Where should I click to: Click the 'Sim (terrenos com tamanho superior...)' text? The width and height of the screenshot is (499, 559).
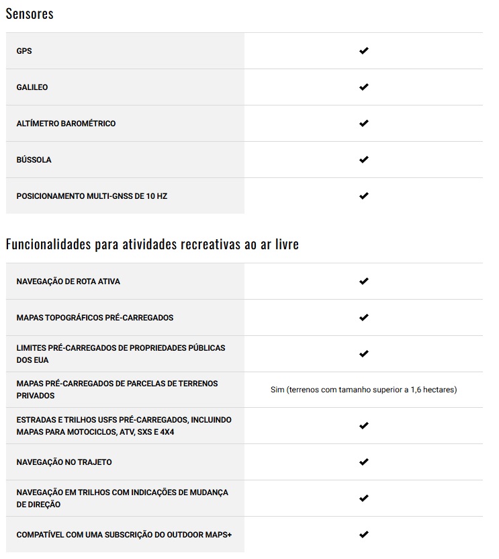click(x=363, y=390)
